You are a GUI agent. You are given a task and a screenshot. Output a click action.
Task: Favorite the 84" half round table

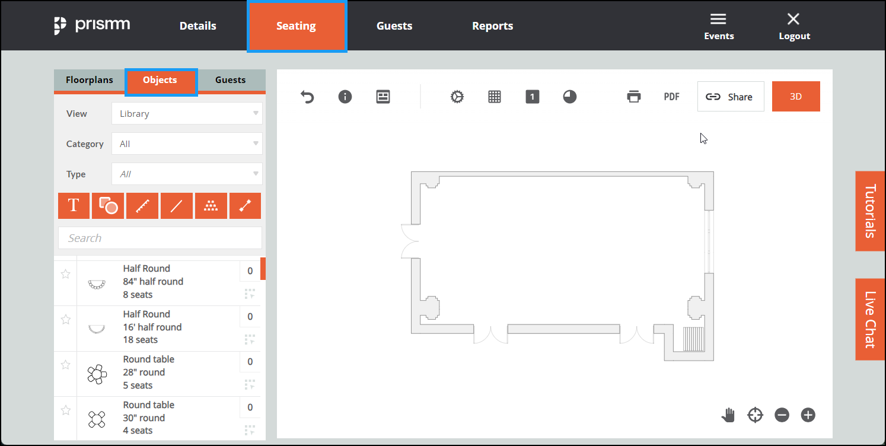(x=66, y=274)
